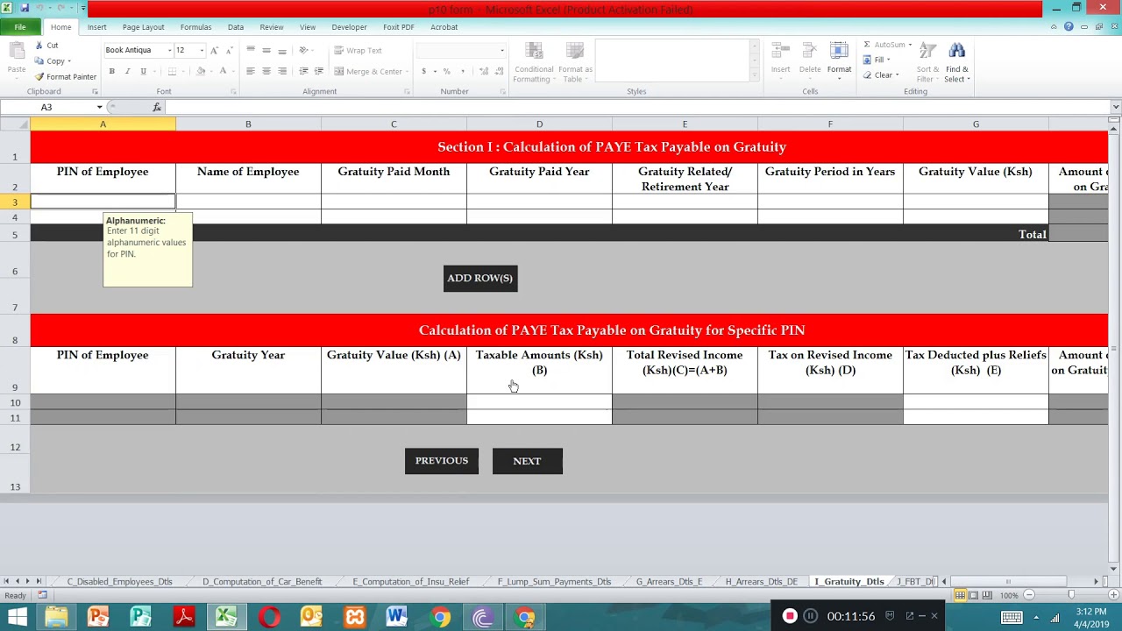Toggle Align Text Left
The width and height of the screenshot is (1122, 631).
(x=251, y=71)
